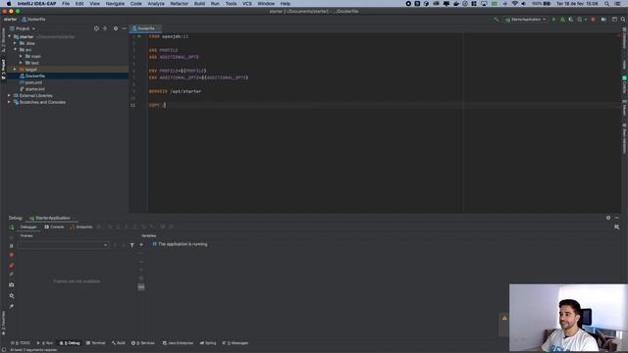Expand the main folder
Image resolution: width=628 pixels, height=353 pixels.
pos(21,57)
